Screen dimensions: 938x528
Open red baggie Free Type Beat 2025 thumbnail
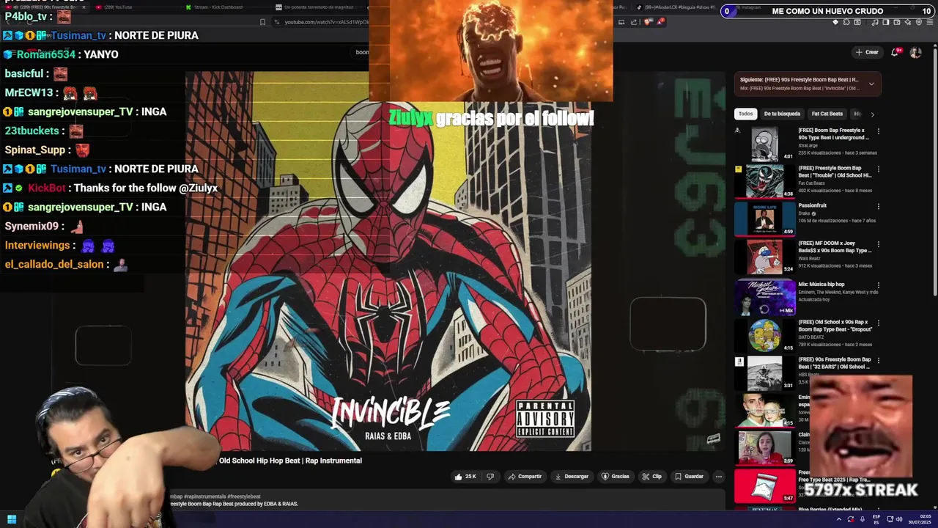765,486
